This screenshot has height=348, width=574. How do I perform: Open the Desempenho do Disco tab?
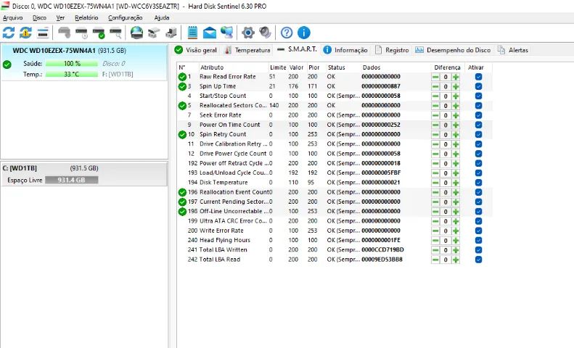pos(453,50)
